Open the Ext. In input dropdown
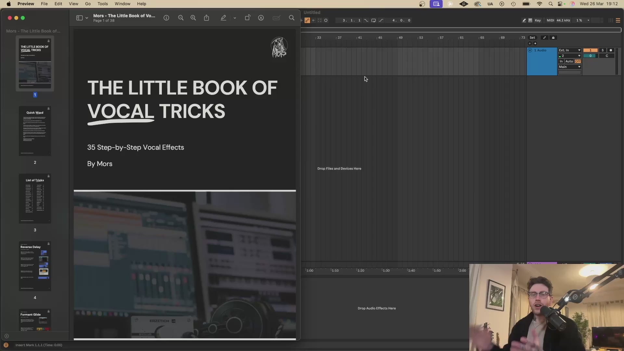624x351 pixels. coord(570,50)
